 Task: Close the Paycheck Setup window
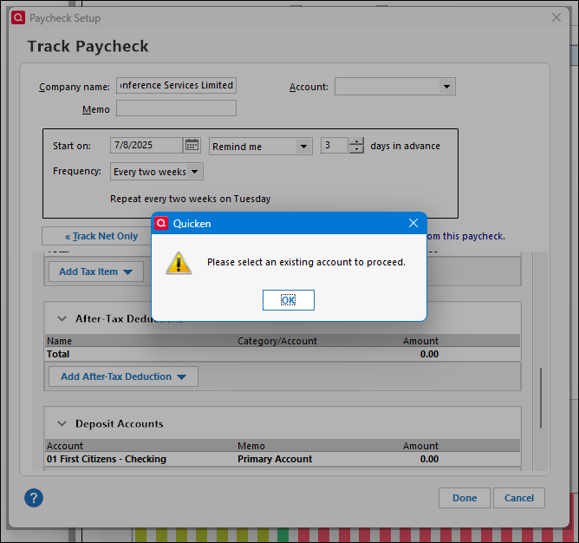[556, 17]
